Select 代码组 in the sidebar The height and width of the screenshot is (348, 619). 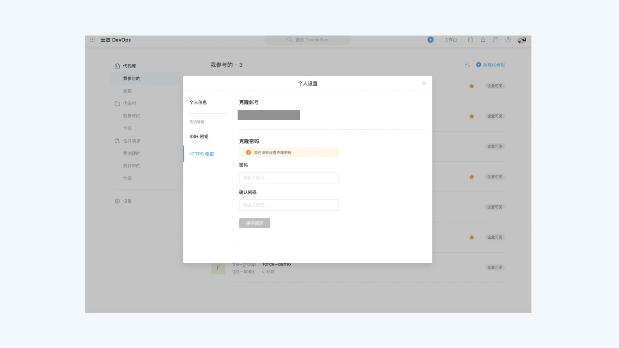(x=129, y=103)
